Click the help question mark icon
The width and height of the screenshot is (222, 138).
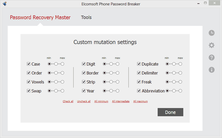pyautogui.click(x=211, y=58)
